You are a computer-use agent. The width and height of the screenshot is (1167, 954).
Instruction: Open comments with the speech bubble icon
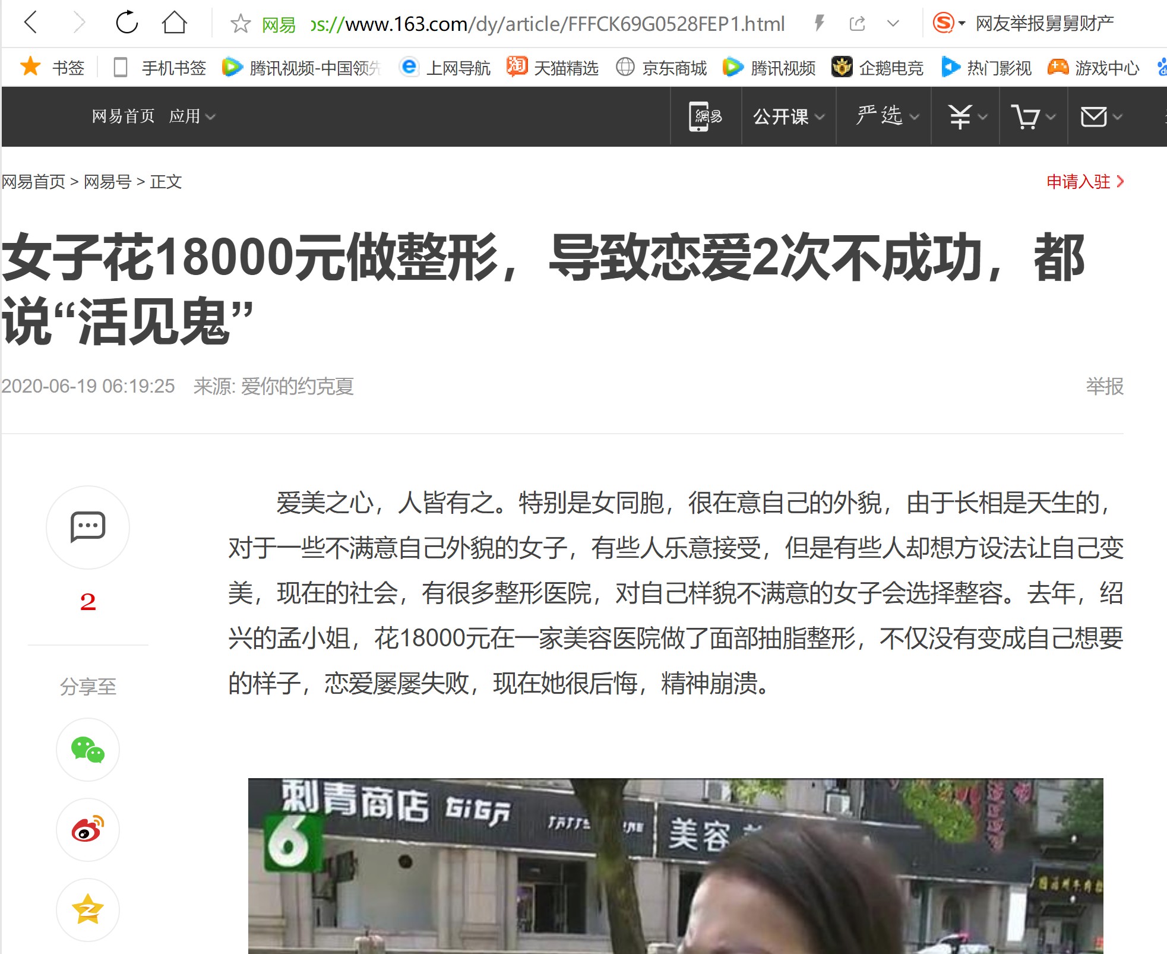pos(88,527)
